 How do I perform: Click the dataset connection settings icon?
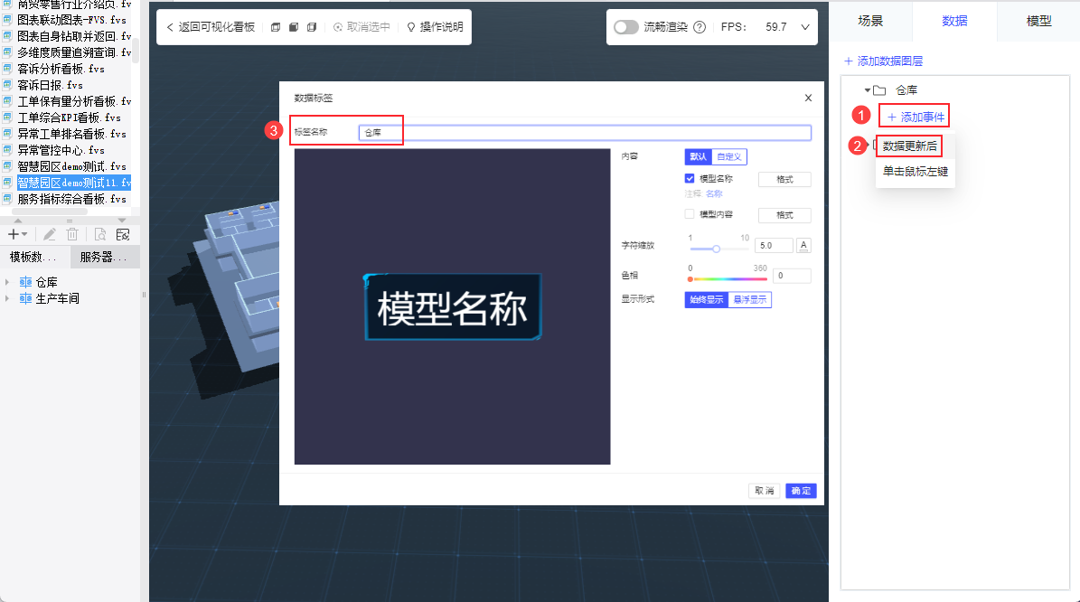123,234
